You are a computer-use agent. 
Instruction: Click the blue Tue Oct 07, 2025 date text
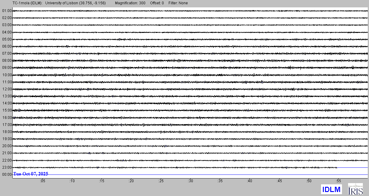tap(31, 174)
